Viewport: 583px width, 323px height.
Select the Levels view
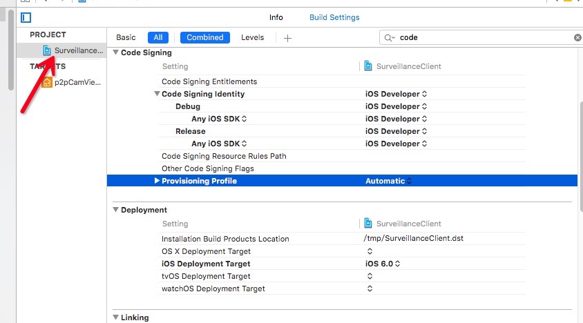[252, 37]
